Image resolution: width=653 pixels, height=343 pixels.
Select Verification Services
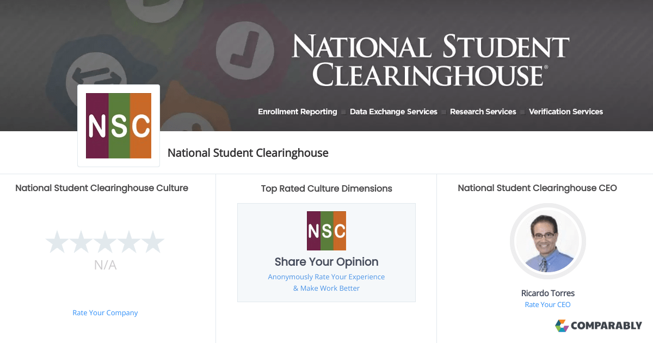point(566,112)
